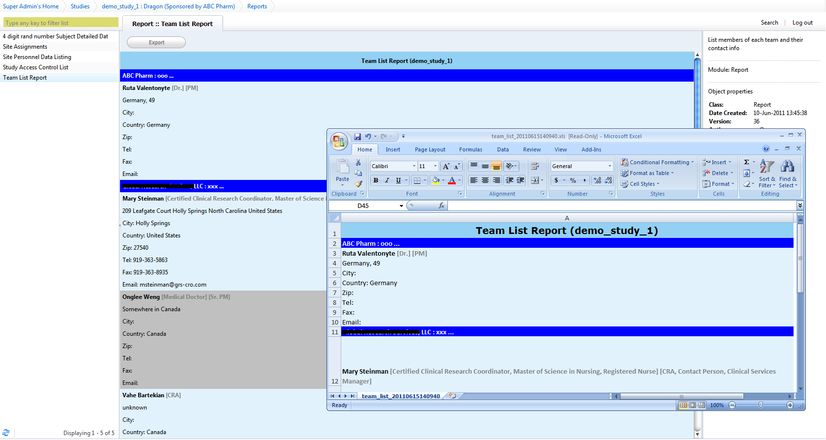Switch to the Formulas ribbon tab
The image size is (826, 440).
[471, 149]
